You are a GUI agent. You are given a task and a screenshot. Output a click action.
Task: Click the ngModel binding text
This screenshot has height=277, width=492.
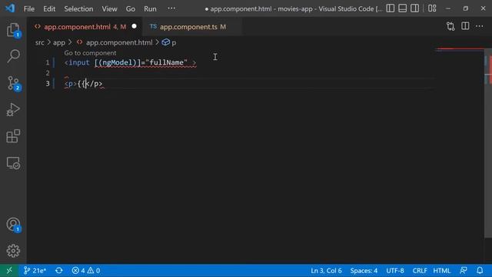(x=118, y=62)
